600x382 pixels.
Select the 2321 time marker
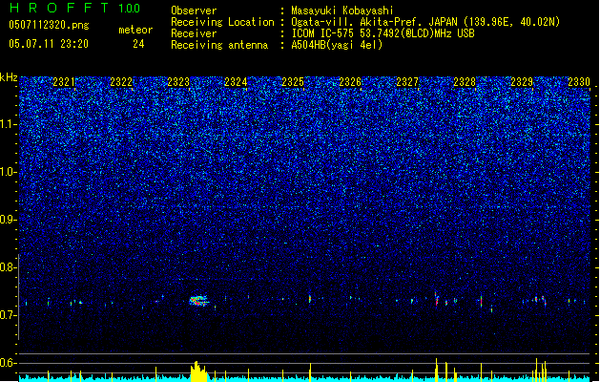click(64, 82)
